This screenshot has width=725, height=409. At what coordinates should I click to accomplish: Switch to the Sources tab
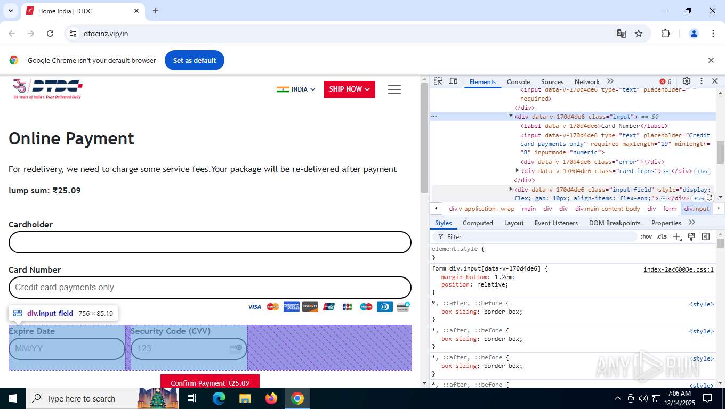click(552, 82)
